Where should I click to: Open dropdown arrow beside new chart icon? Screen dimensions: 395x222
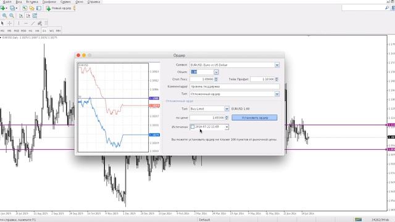(6, 8)
